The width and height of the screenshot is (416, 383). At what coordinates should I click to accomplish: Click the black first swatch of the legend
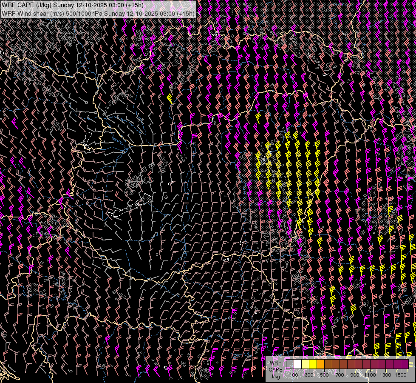point(290,364)
